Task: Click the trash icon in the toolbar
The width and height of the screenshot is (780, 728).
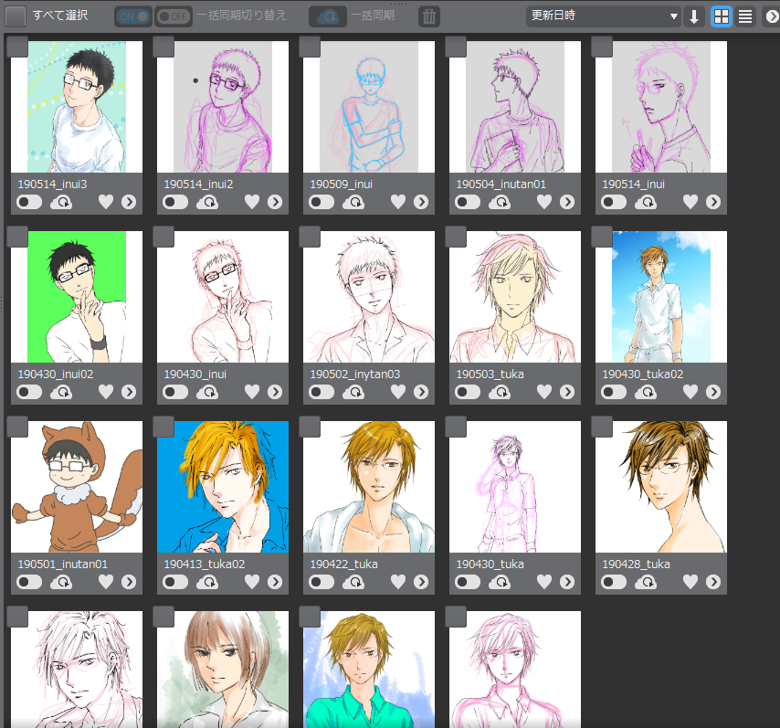Action: click(x=429, y=16)
